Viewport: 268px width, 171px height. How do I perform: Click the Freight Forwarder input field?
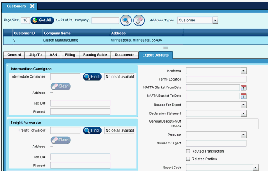(x=65, y=130)
